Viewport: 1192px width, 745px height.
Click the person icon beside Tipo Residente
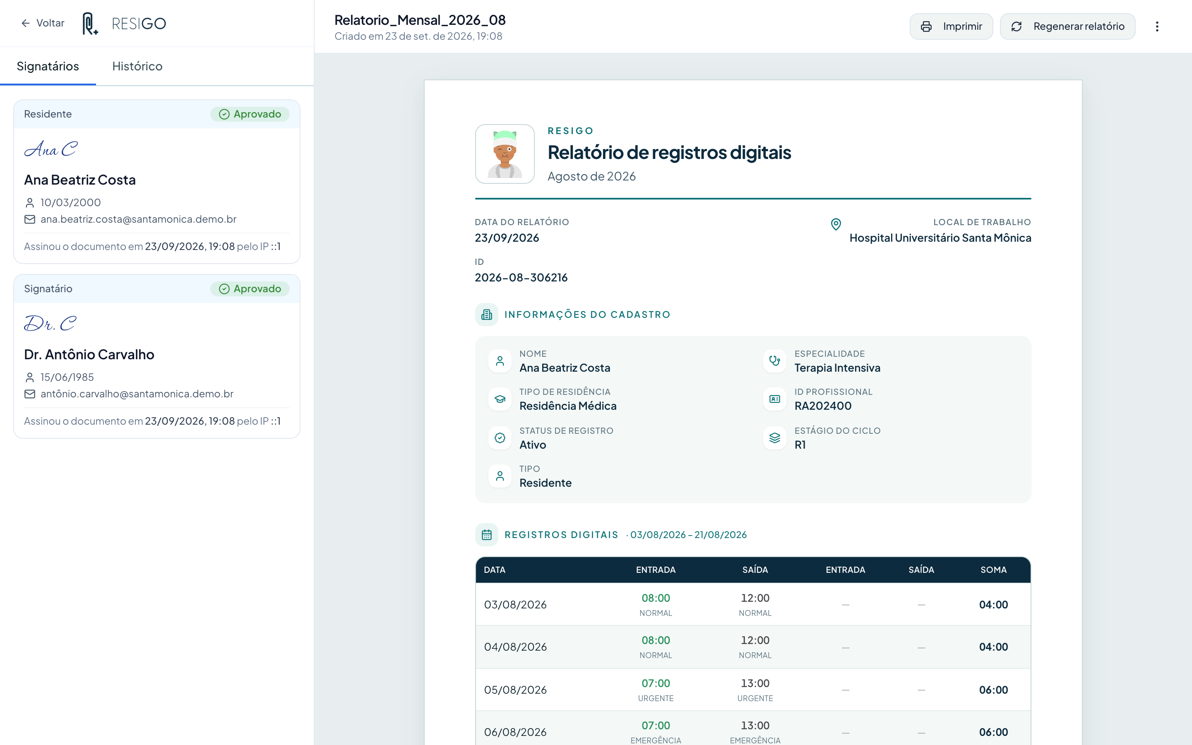(x=500, y=476)
